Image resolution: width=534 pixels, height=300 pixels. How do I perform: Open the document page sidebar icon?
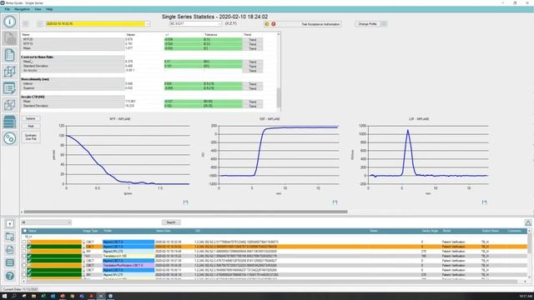point(9,55)
